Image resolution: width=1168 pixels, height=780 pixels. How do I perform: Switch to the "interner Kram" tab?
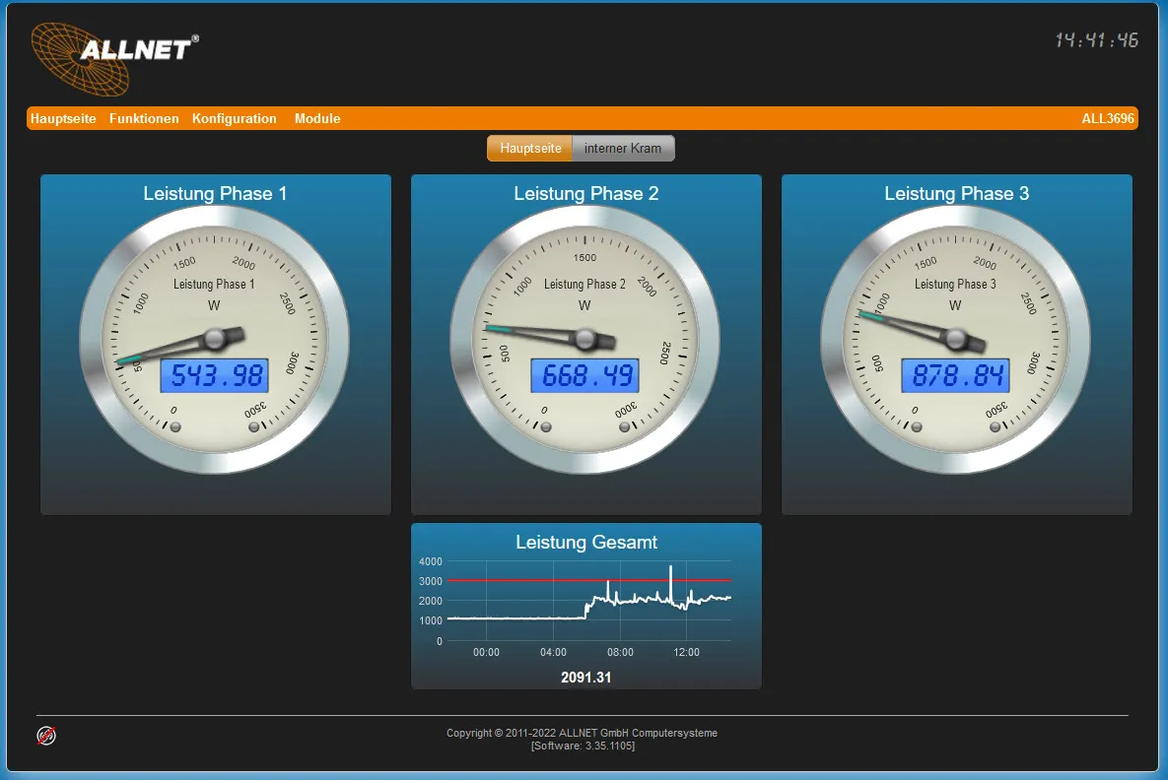click(623, 148)
